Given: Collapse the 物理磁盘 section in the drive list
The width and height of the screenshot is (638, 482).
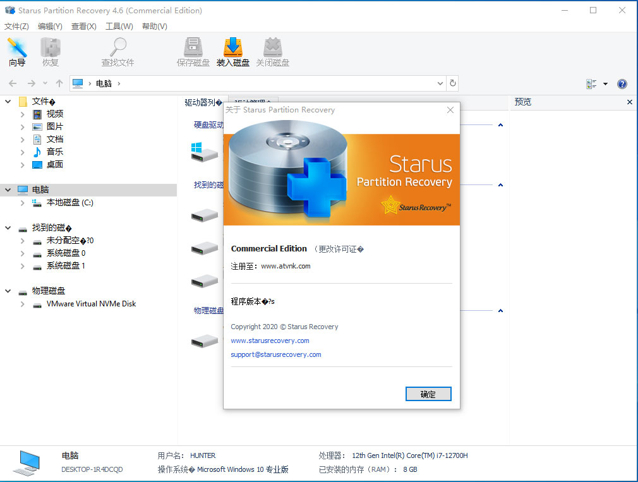Looking at the screenshot, I should tap(500, 311).
